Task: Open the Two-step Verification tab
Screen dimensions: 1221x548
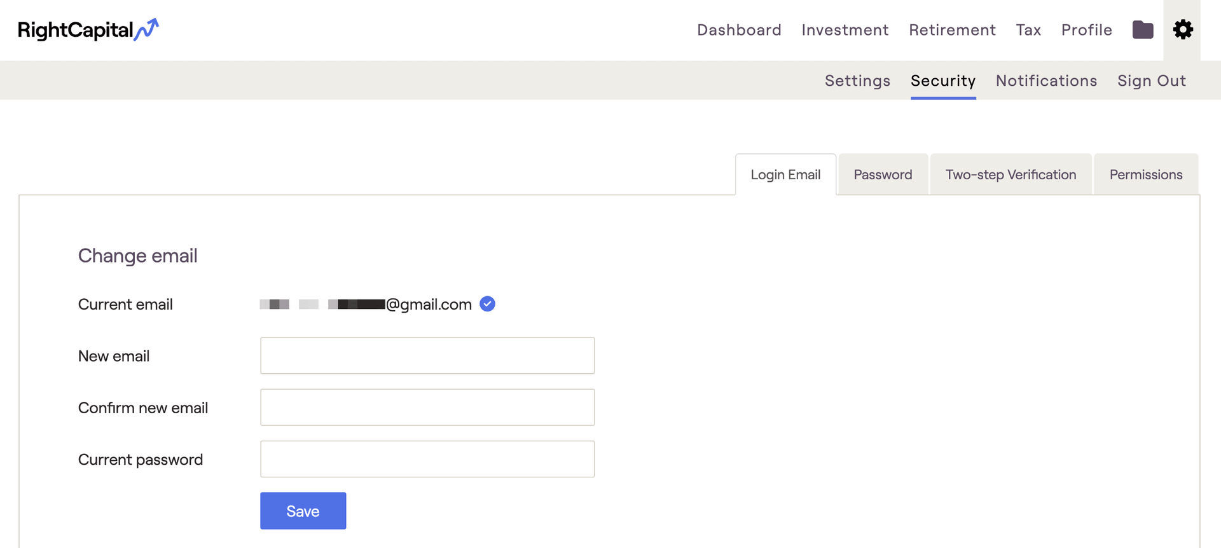Action: [x=1011, y=175]
